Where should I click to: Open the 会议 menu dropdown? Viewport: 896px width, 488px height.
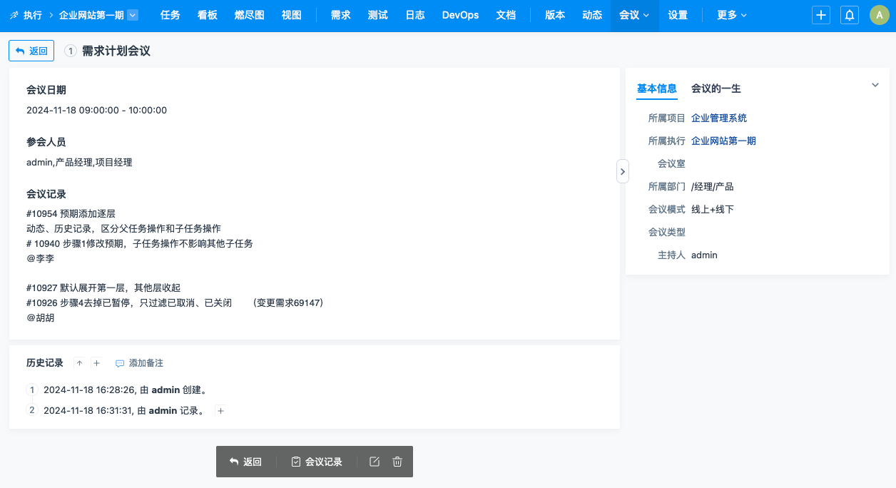pos(634,15)
